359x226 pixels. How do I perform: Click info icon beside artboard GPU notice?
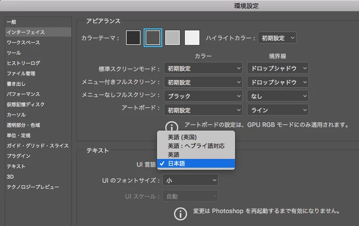point(171,126)
